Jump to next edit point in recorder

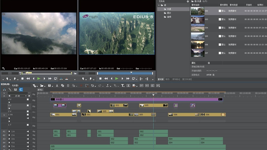pos(147,79)
